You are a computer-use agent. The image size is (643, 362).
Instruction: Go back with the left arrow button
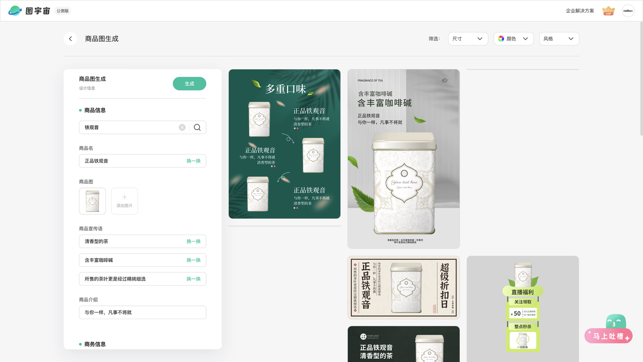tap(70, 39)
